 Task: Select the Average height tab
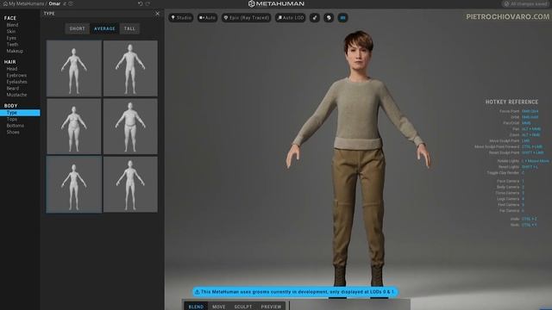[104, 28]
